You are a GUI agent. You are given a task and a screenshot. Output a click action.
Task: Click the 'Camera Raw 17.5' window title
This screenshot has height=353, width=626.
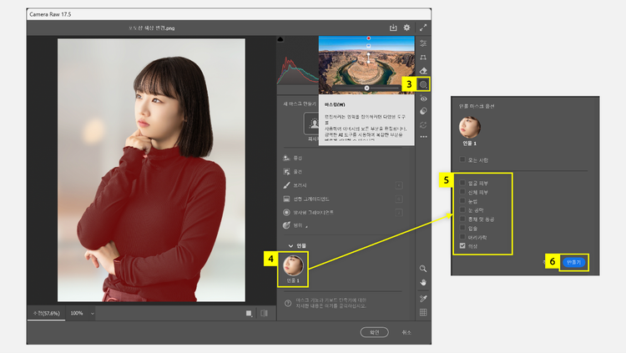point(50,14)
